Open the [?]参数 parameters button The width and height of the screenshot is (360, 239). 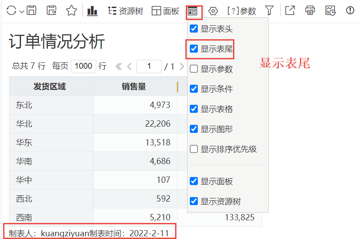(x=241, y=11)
